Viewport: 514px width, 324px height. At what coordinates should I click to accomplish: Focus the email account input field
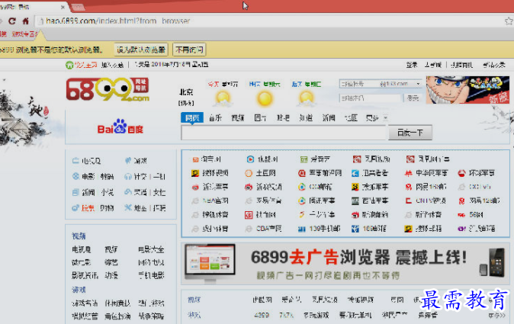(359, 84)
